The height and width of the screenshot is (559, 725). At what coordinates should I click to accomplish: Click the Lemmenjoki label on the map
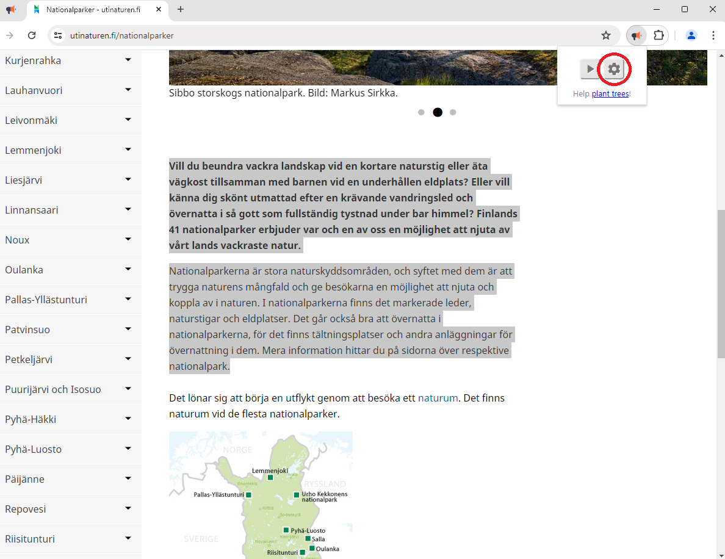[x=270, y=471]
